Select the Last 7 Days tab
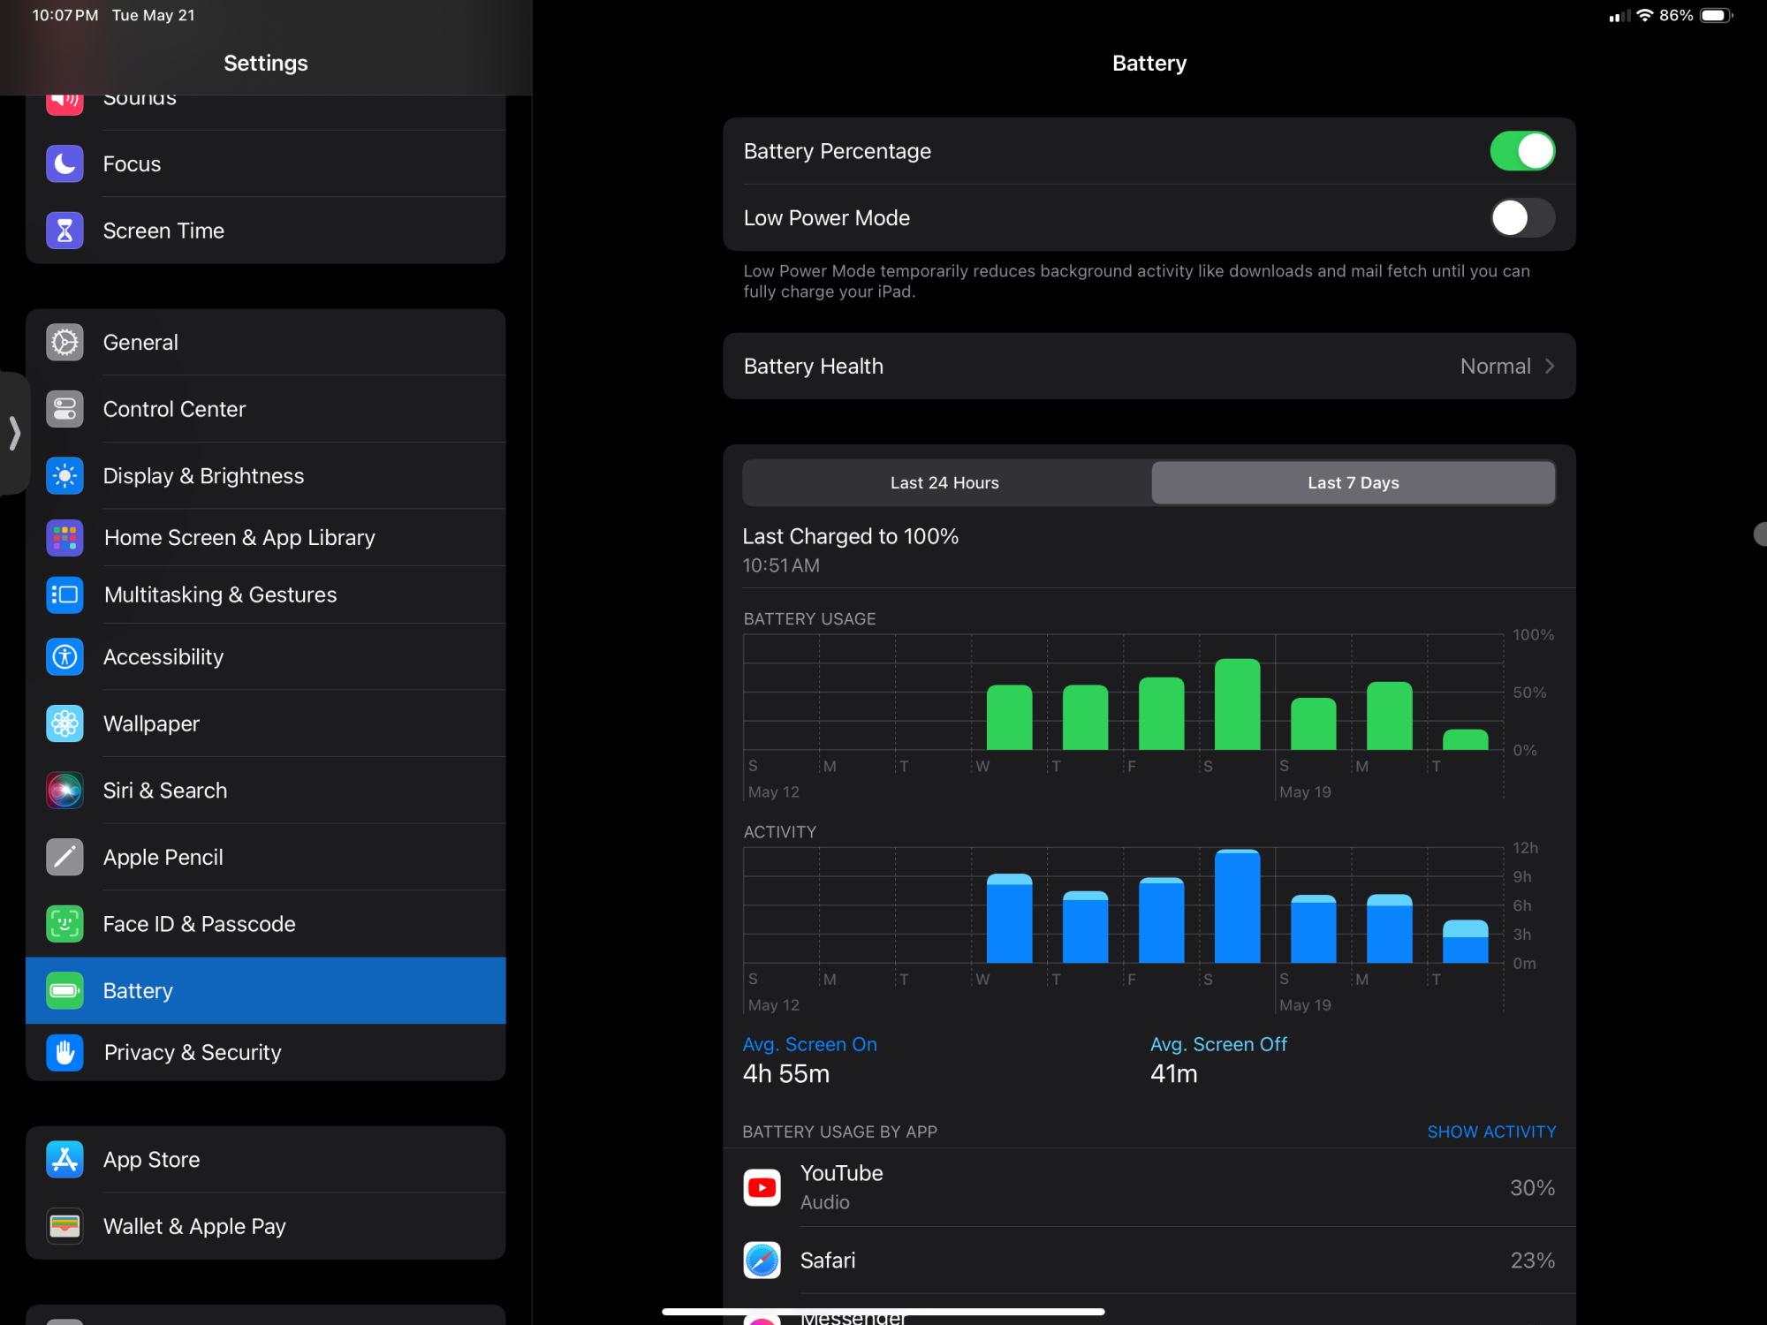The height and width of the screenshot is (1325, 1767). pos(1353,482)
